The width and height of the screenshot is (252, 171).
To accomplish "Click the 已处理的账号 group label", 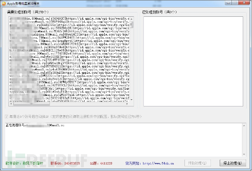I will [x=159, y=12].
